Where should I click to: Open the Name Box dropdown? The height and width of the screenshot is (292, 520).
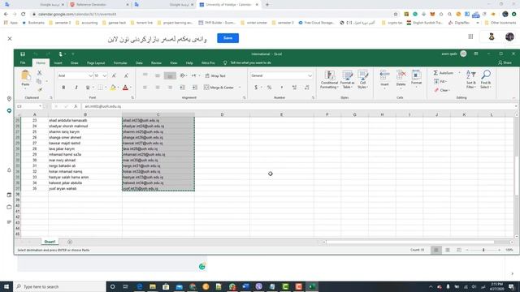40,106
